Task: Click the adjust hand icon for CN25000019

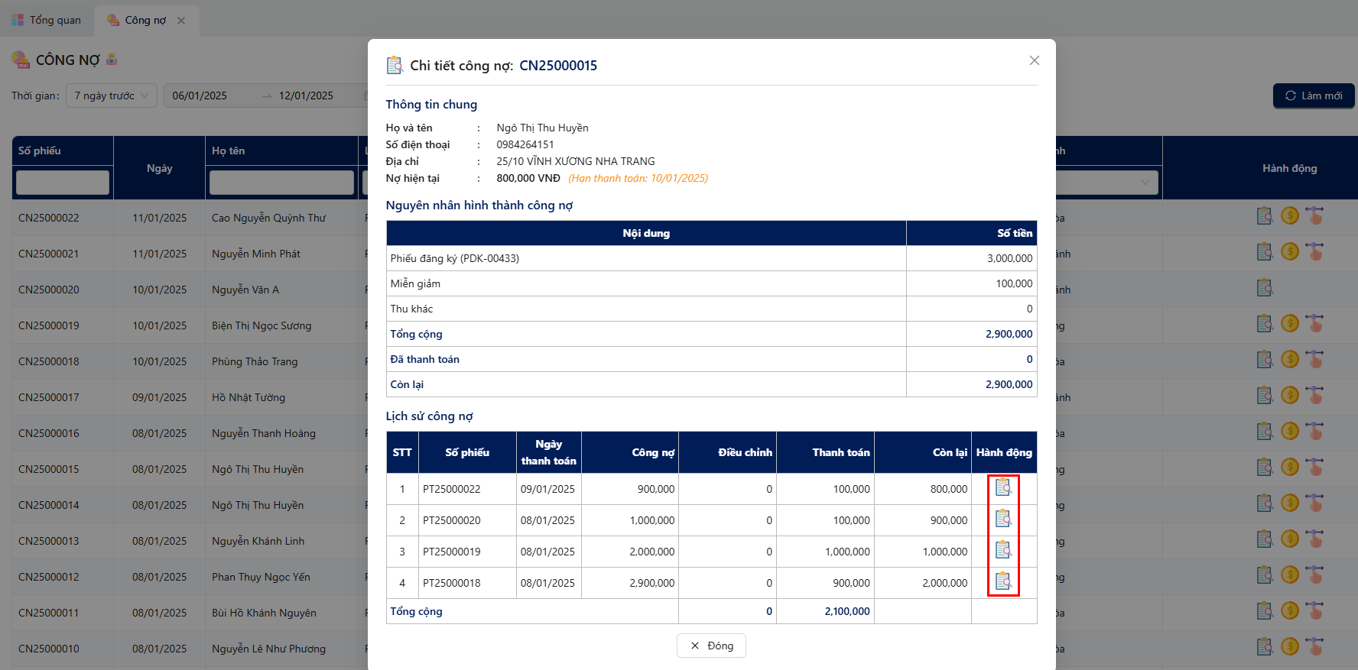Action: (1314, 324)
